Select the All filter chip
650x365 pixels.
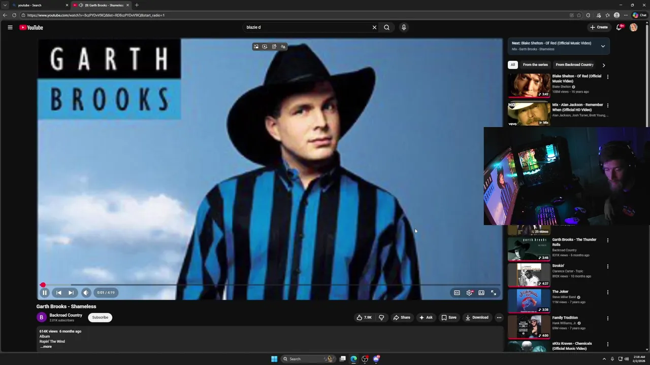coord(513,65)
